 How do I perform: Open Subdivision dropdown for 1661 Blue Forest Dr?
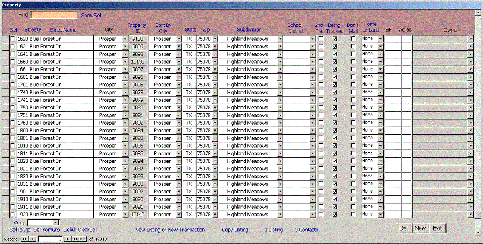coord(280,70)
